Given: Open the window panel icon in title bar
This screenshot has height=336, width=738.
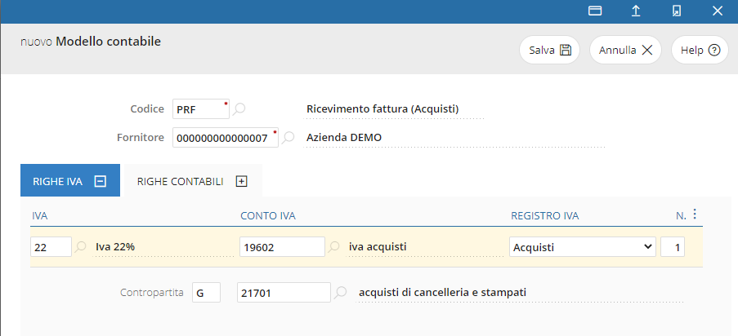Looking at the screenshot, I should [596, 11].
